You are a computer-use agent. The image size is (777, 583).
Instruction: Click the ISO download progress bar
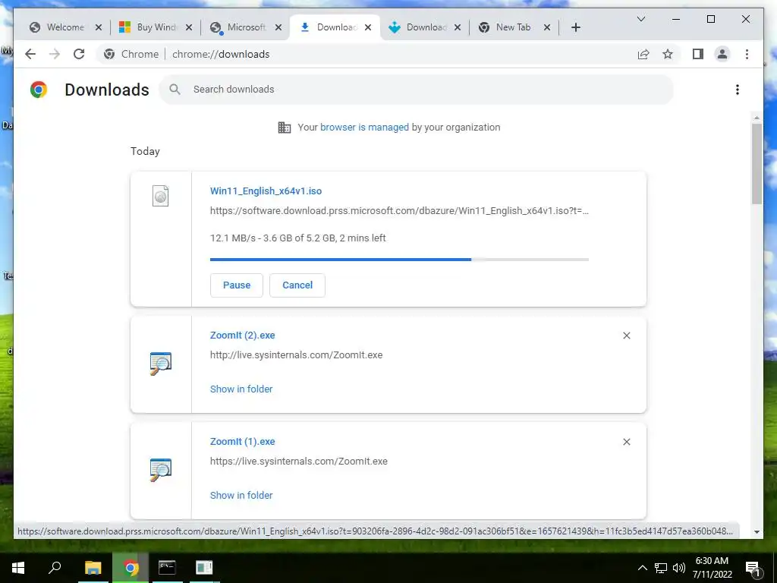pos(399,260)
